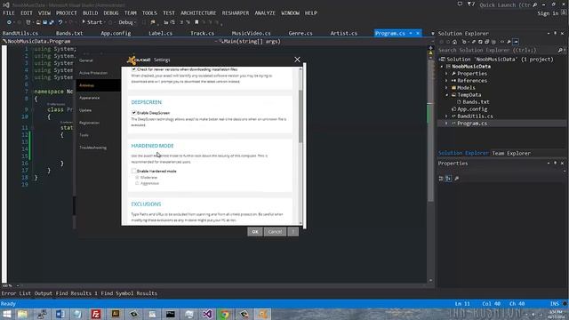This screenshot has width=569, height=320.
Task: Select the Aggressive hardened mode radio
Action: point(137,183)
